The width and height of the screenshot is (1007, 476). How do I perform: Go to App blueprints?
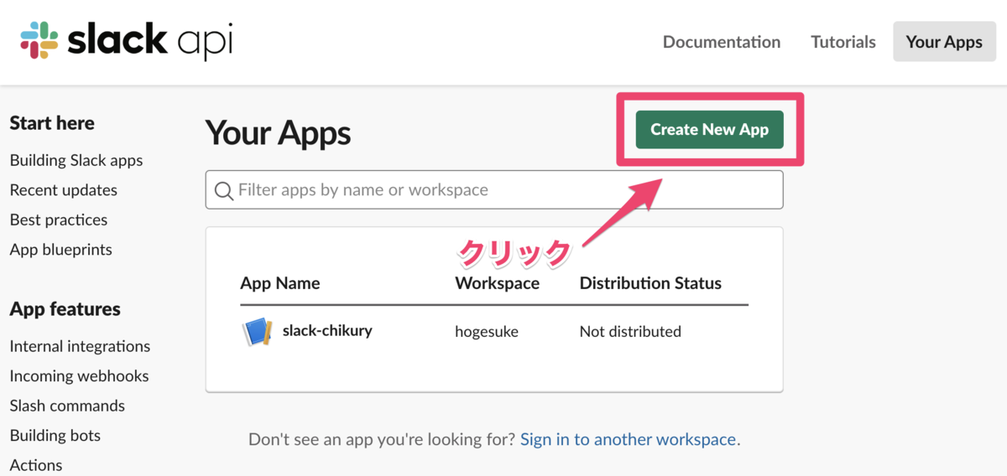click(60, 250)
